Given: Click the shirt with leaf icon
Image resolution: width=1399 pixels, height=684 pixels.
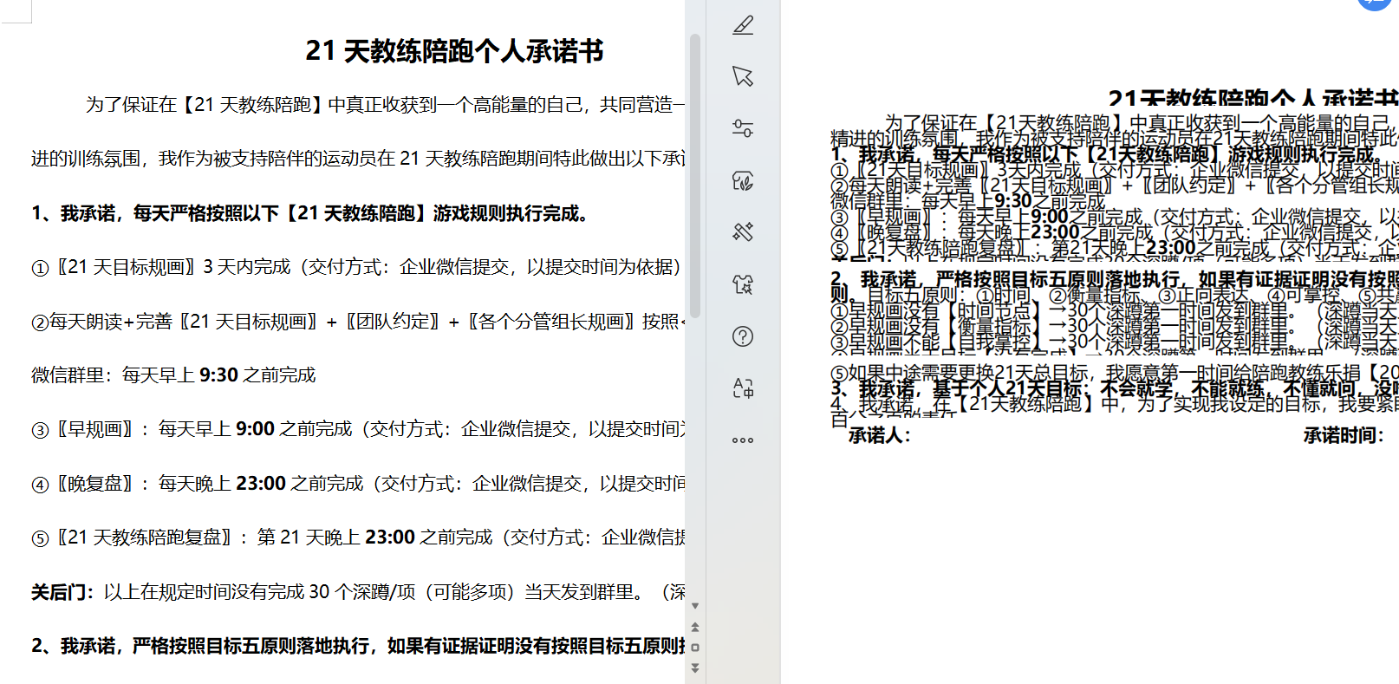Looking at the screenshot, I should 743,180.
